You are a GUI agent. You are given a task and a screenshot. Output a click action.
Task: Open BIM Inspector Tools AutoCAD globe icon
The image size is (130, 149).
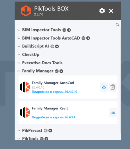pos(83,38)
